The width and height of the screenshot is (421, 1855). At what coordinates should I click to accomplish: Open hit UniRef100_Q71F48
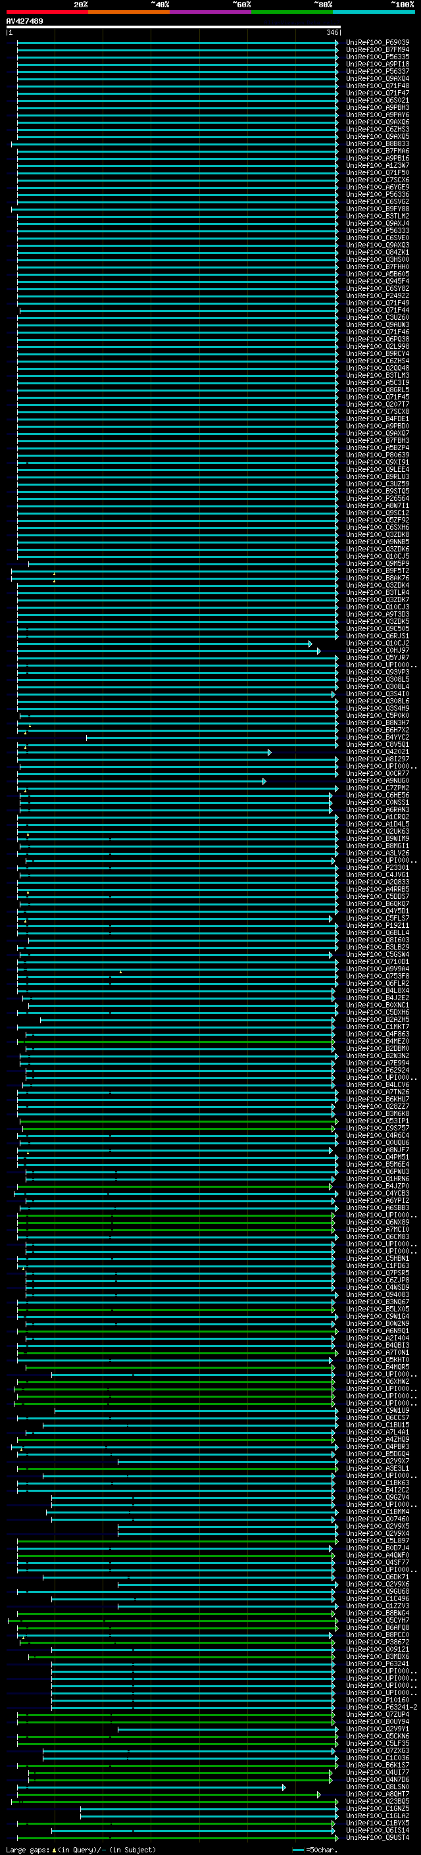pos(377,86)
